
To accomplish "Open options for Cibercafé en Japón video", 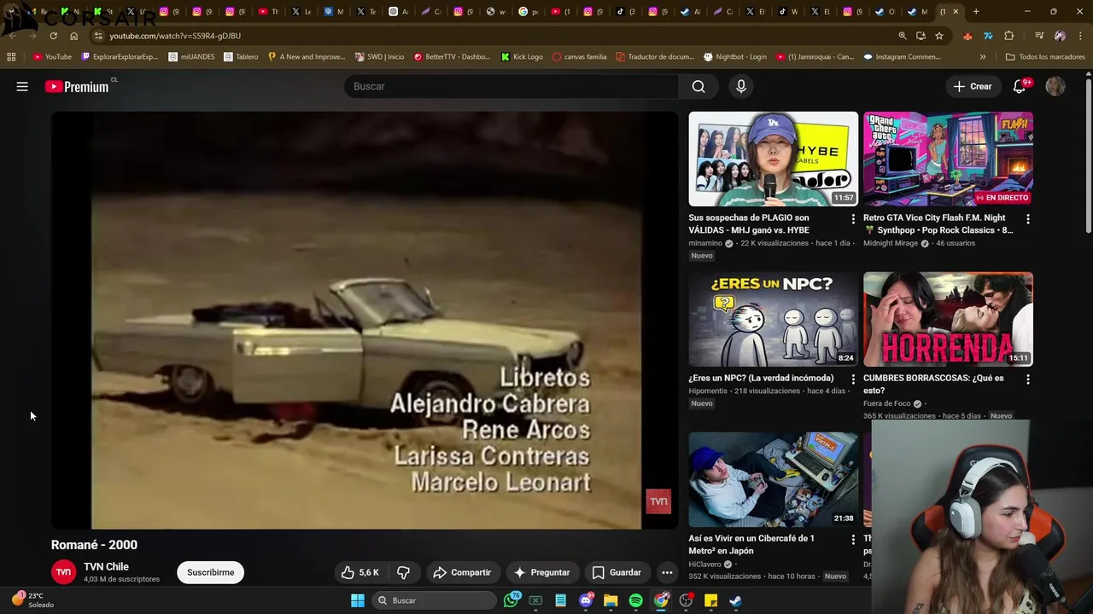I will (x=852, y=540).
